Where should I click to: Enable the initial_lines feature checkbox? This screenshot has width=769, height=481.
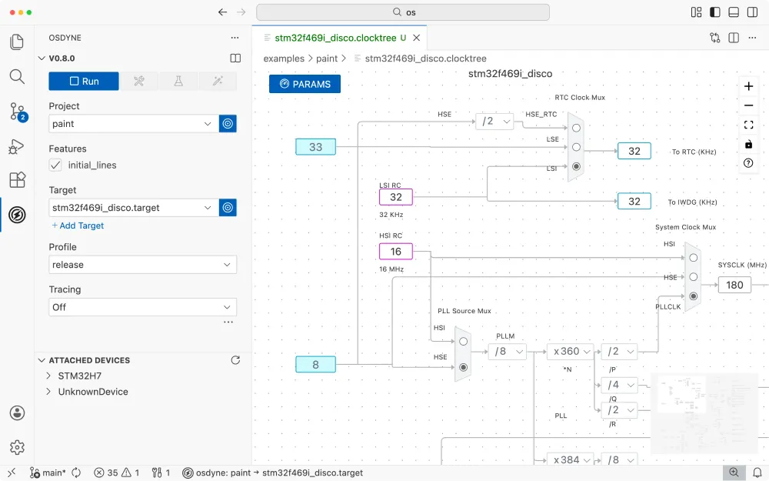click(x=55, y=165)
